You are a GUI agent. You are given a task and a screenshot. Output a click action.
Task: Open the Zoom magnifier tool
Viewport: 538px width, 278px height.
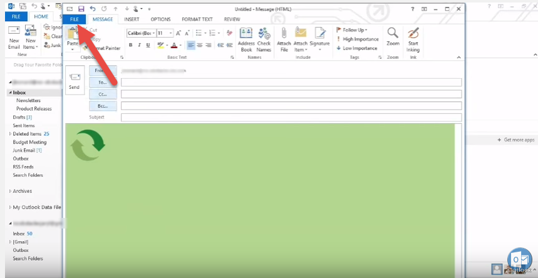click(x=393, y=37)
